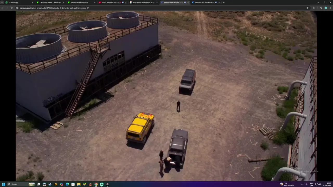Select the 'en que serie del universo' Google tab

[143, 2]
